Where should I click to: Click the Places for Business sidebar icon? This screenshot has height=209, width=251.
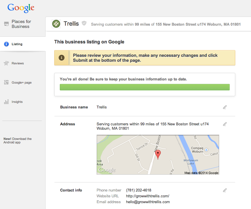[x=6, y=24]
